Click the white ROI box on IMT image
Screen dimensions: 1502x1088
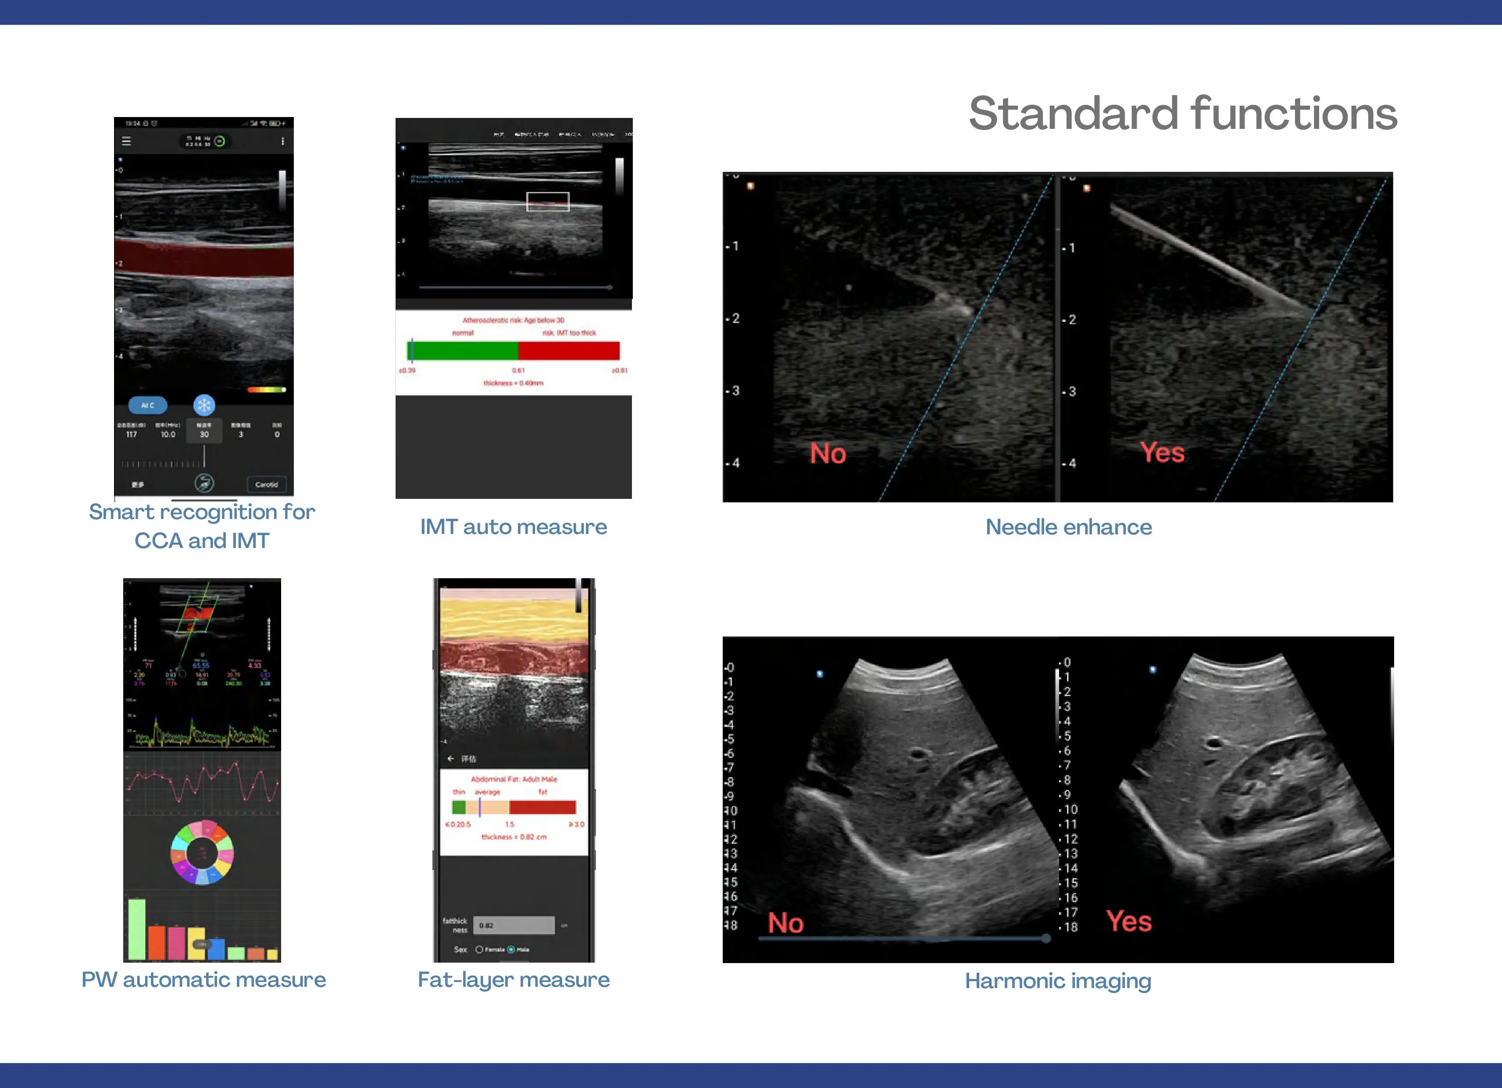pyautogui.click(x=548, y=201)
